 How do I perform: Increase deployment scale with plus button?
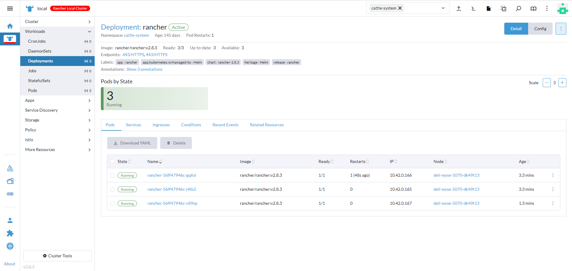[562, 83]
